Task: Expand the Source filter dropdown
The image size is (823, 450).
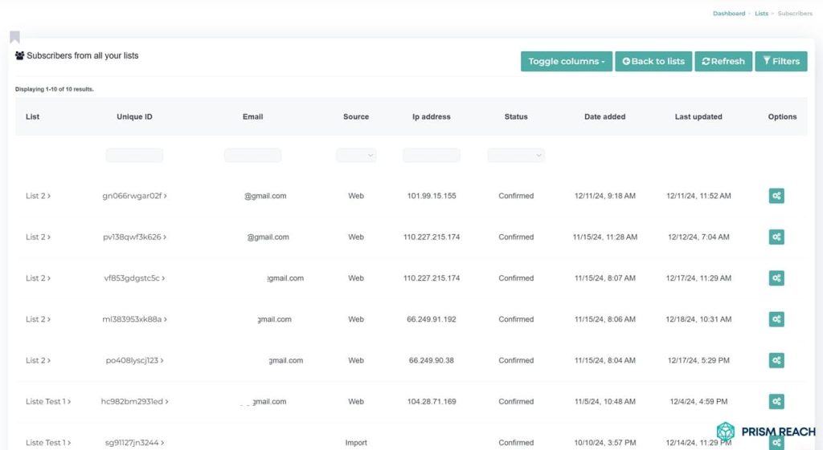Action: [356, 156]
